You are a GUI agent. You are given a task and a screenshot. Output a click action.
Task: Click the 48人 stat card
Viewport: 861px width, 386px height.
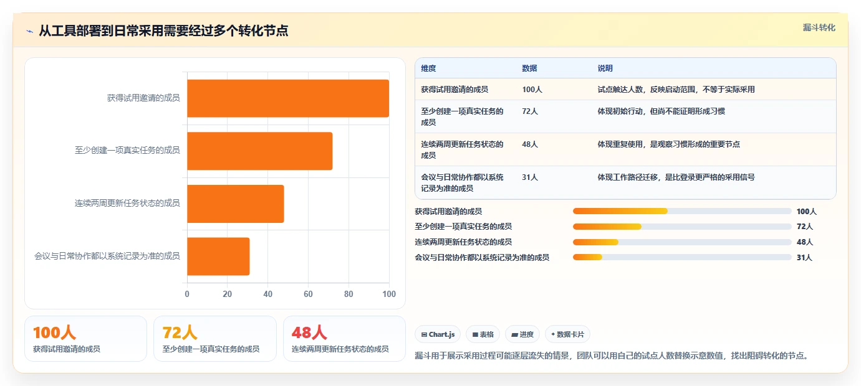pos(344,339)
